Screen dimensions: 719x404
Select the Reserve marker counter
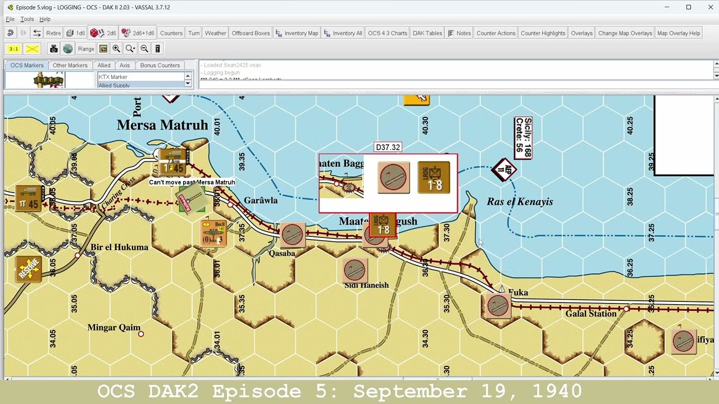[x=28, y=269]
